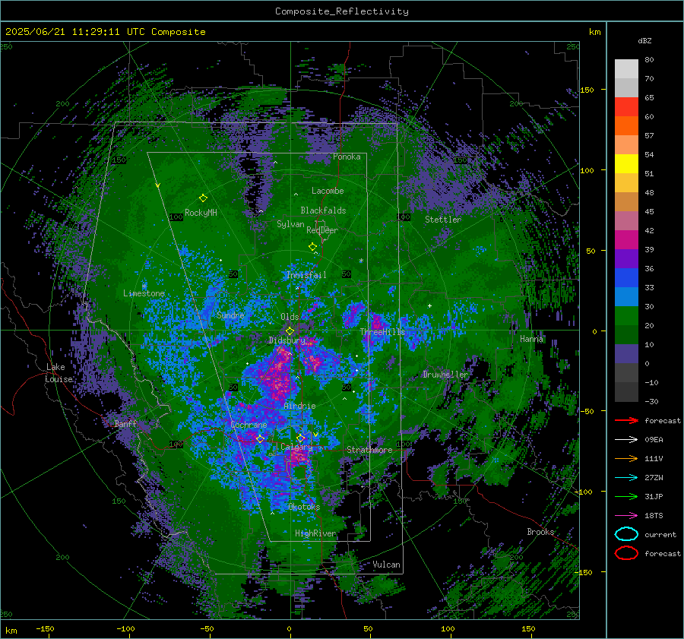Click the Brooks city label

(x=540, y=532)
